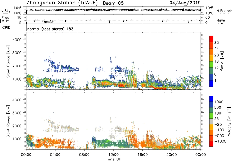The width and height of the screenshot is (232, 161).
Task: Click 'Slant Range [km]' label of power panel
Action: (x=8, y=61)
